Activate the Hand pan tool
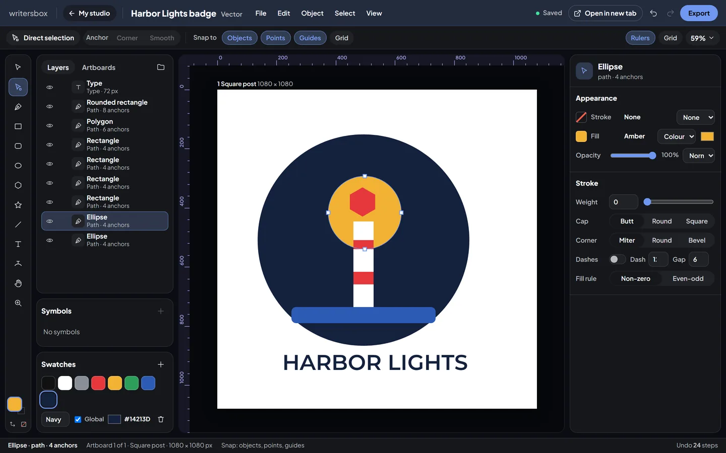 (18, 283)
